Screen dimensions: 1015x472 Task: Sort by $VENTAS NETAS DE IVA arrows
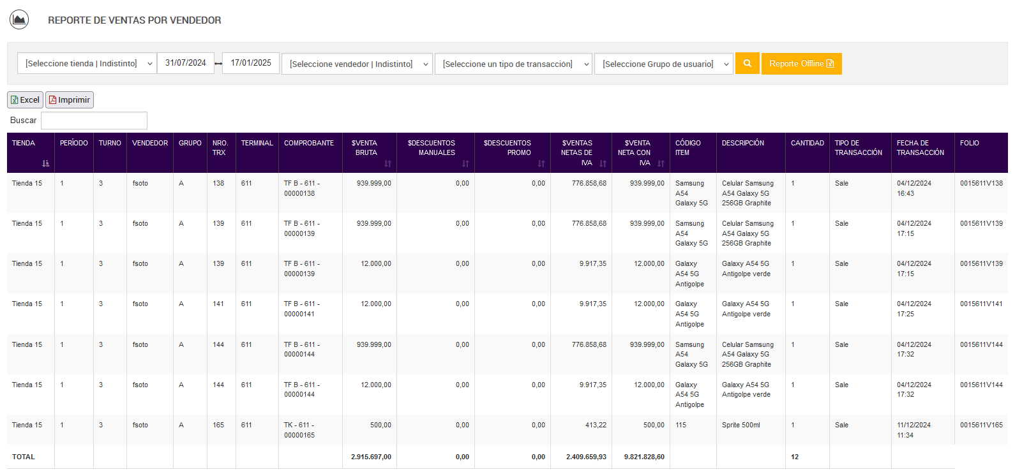pos(603,164)
